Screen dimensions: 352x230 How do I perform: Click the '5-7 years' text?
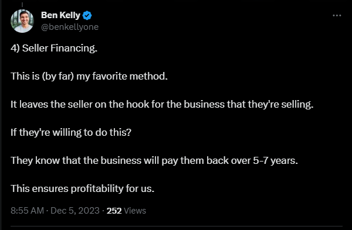click(276, 160)
